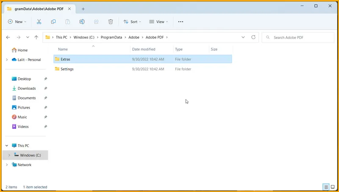
Task: Open the Sort dropdown menu
Action: (132, 22)
